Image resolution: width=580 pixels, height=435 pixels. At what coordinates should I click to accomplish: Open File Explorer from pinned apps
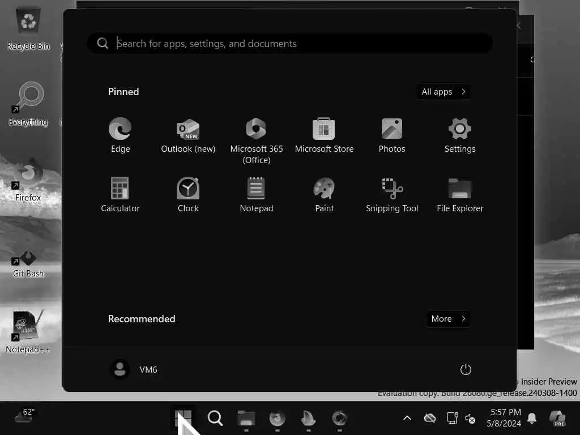coord(460,195)
